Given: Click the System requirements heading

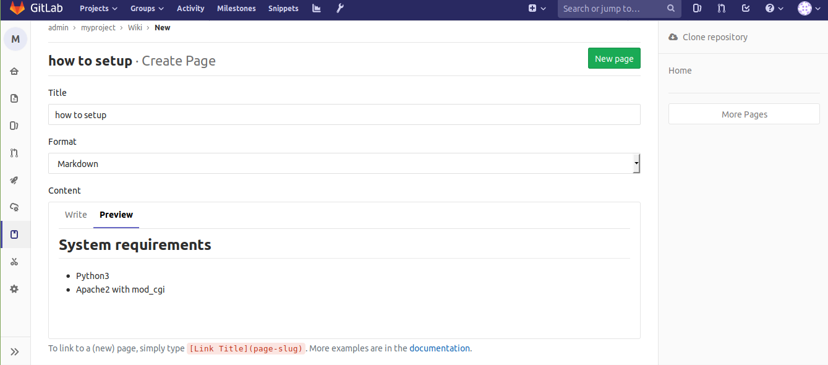Looking at the screenshot, I should (x=135, y=245).
